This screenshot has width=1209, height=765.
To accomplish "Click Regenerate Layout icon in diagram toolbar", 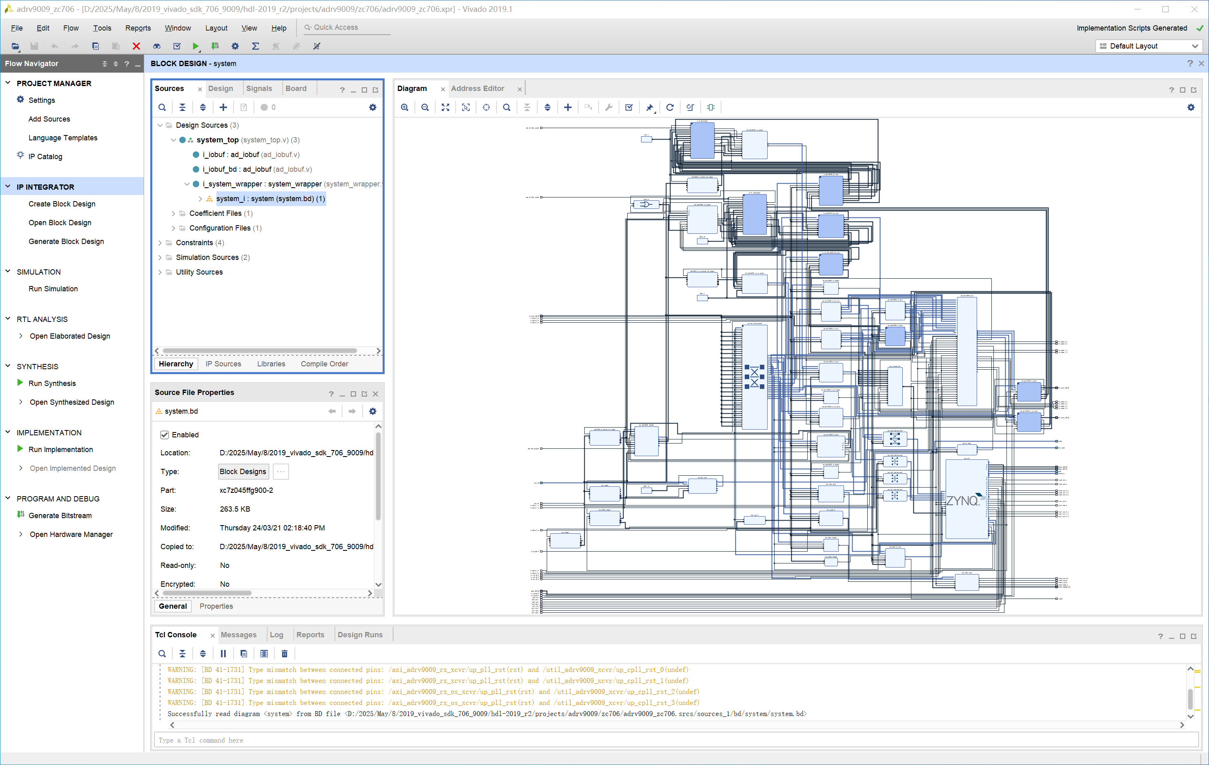I will pyautogui.click(x=670, y=107).
